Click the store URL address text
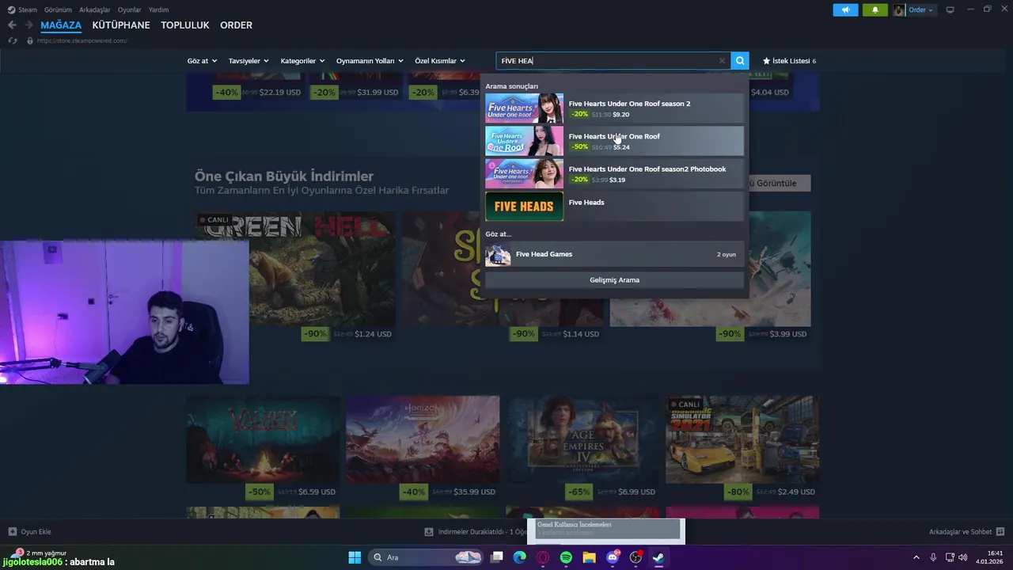Screen dimensions: 1013x570 point(82,40)
